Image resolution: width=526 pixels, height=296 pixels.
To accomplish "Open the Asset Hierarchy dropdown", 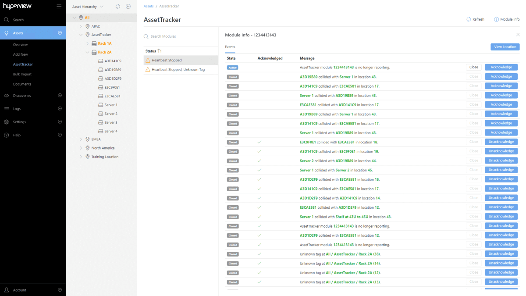I will click(88, 6).
